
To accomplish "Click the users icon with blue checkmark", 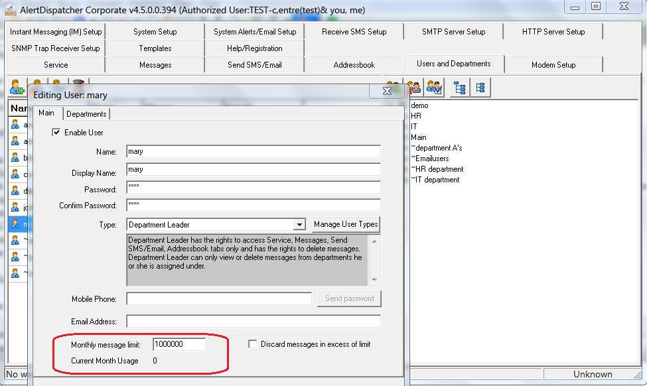I will coord(434,87).
